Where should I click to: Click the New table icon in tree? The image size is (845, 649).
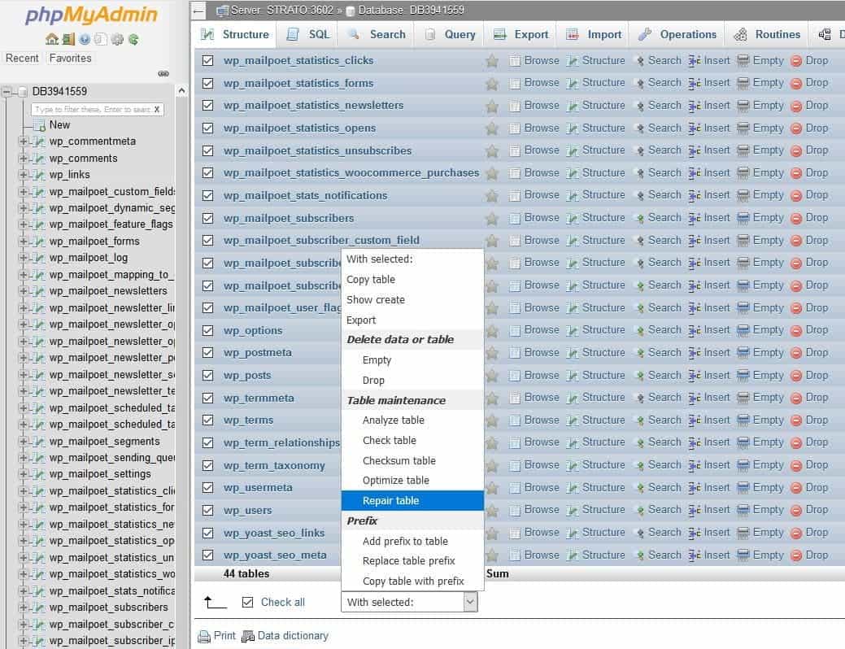39,125
